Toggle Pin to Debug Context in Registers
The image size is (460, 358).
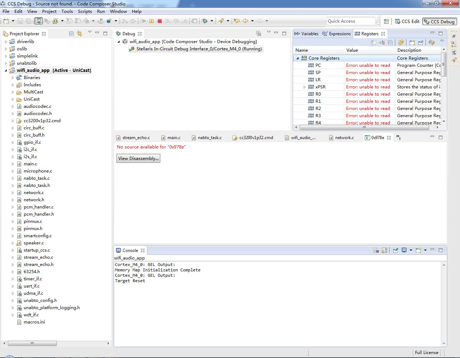point(420,42)
